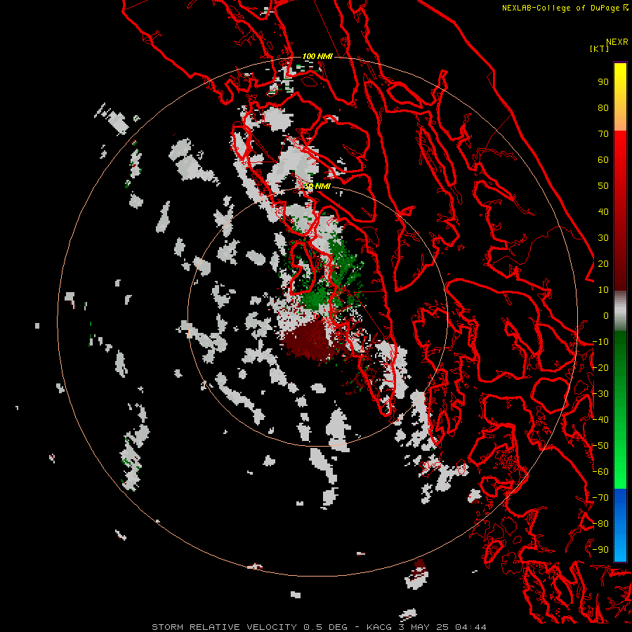The height and width of the screenshot is (632, 632).
Task: Click the 80 value on the color scale
Action: point(603,108)
